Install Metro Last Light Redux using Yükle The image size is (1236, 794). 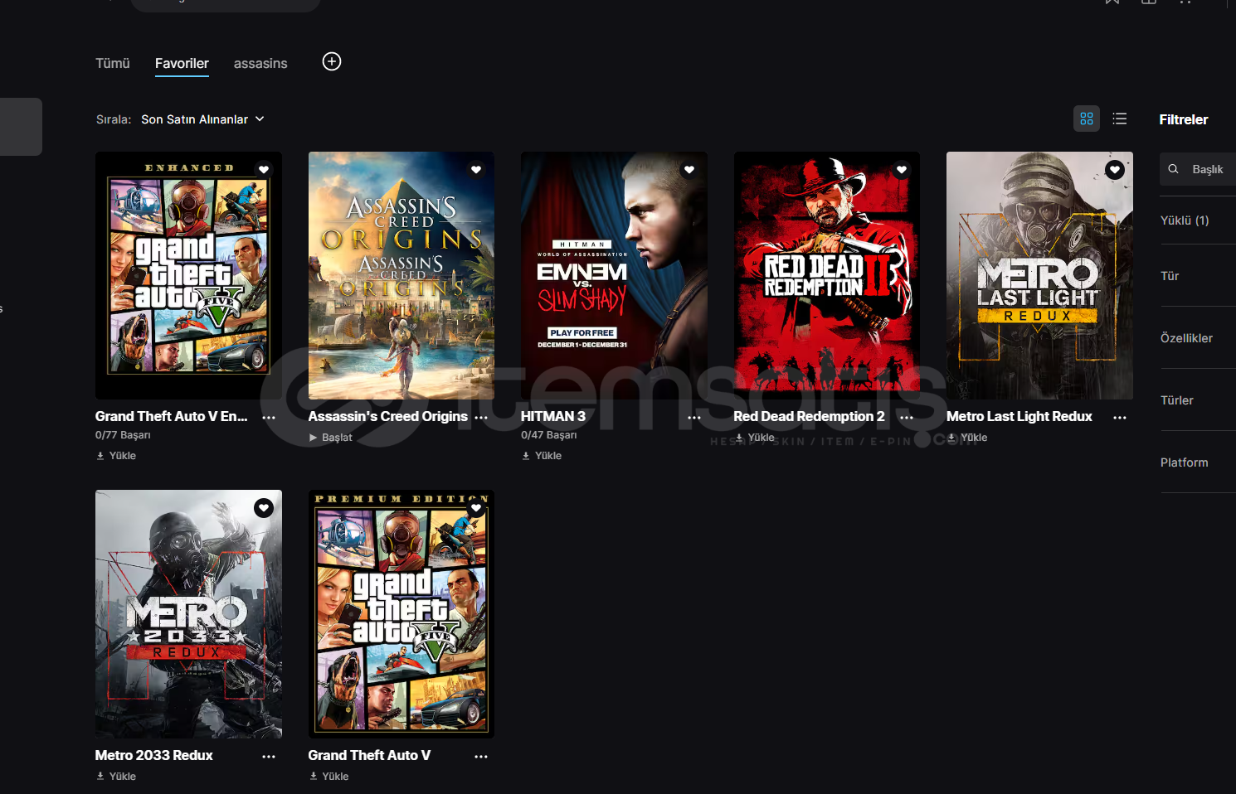(967, 438)
